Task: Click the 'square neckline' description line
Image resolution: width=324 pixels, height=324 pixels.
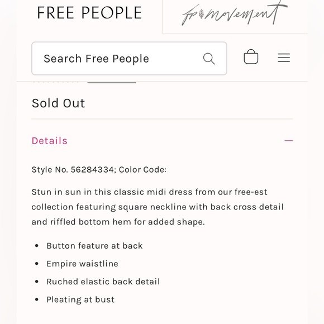Action: [158, 207]
